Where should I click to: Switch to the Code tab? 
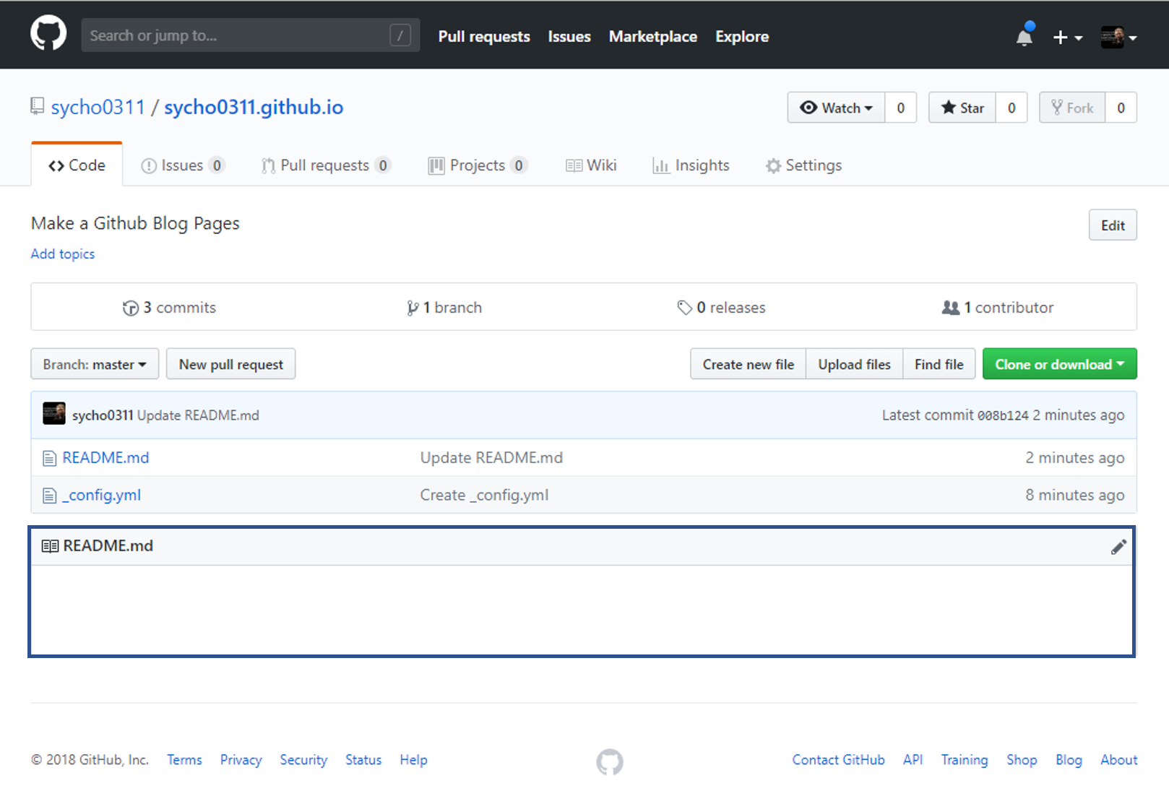[x=77, y=165]
